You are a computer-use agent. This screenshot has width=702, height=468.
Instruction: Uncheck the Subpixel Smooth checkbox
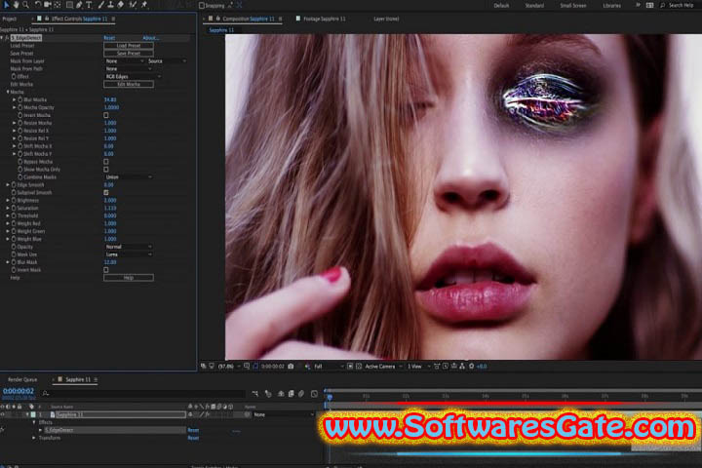[x=106, y=193]
